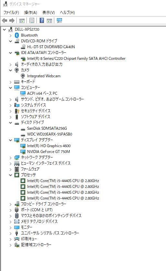Viewport: 166px width, 271px height.
Task: Select WDC WD20EARX-55PASB0 disk drive
Action: (49, 134)
